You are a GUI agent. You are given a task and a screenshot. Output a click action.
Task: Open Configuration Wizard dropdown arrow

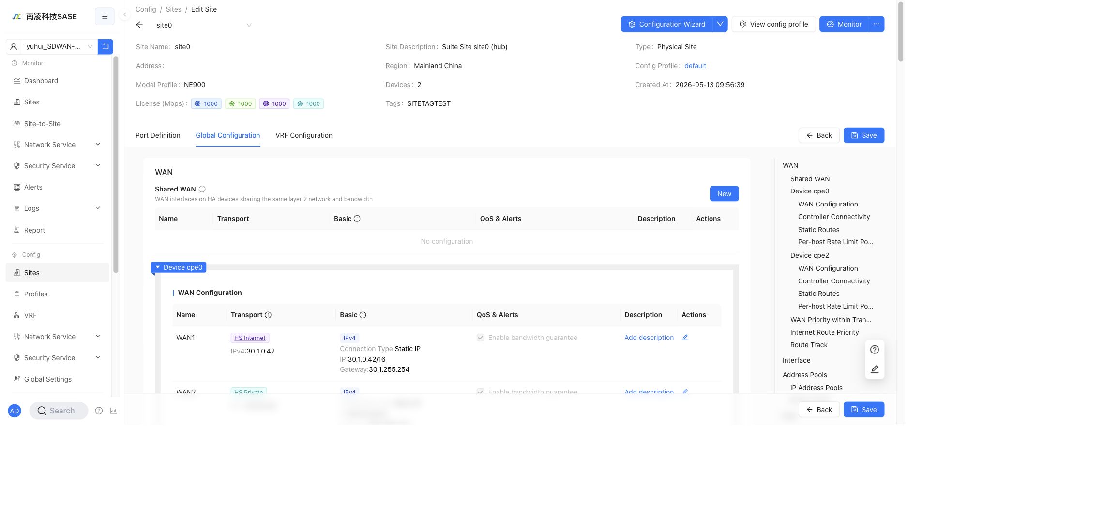(x=720, y=24)
